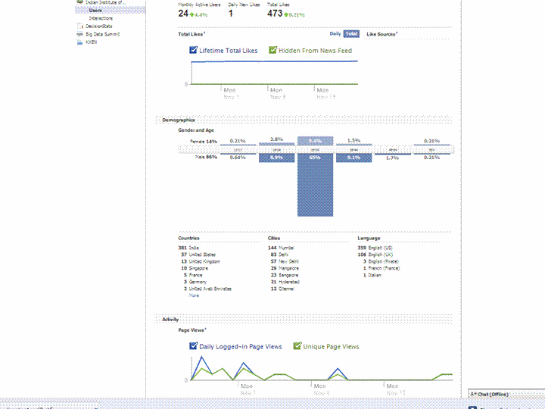The image size is (545, 409).
Task: Toggle Hidden From News Feed checkbox
Action: click(273, 51)
